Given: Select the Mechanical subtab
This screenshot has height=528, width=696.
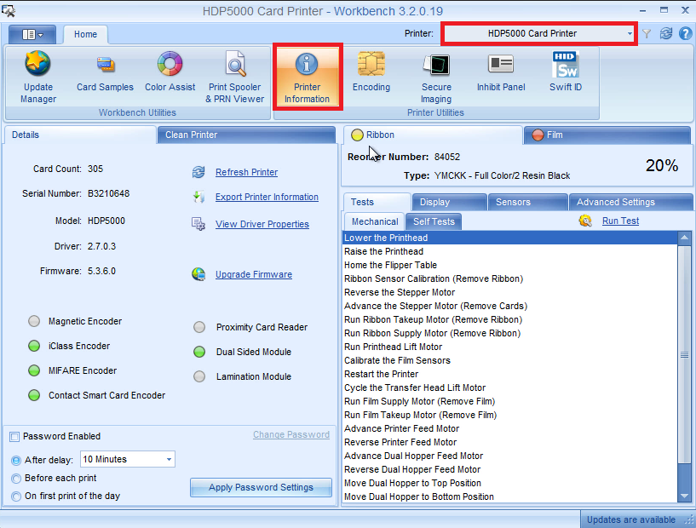Looking at the screenshot, I should 375,221.
